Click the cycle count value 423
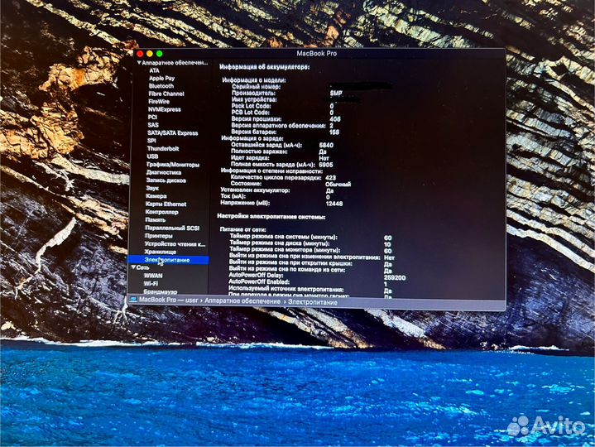Viewport: 595px width, 447px height. [330, 178]
